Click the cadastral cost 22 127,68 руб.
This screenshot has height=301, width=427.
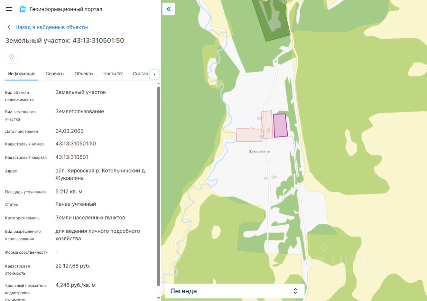[x=73, y=266]
